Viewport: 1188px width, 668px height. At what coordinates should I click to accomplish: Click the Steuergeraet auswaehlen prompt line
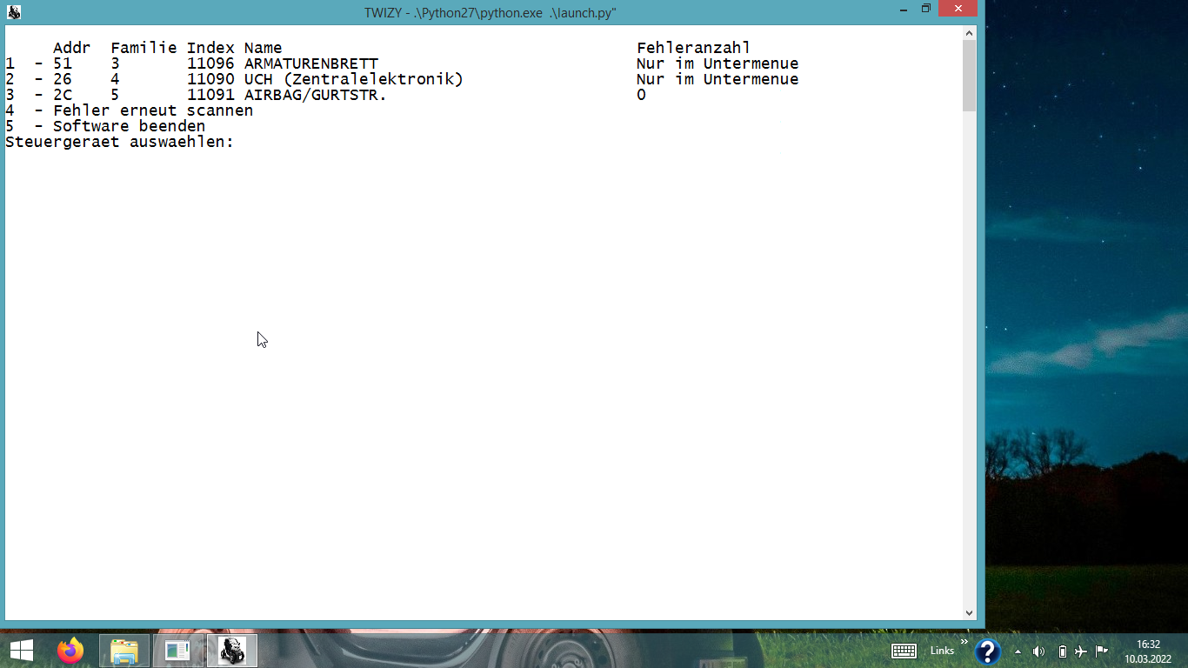120,142
